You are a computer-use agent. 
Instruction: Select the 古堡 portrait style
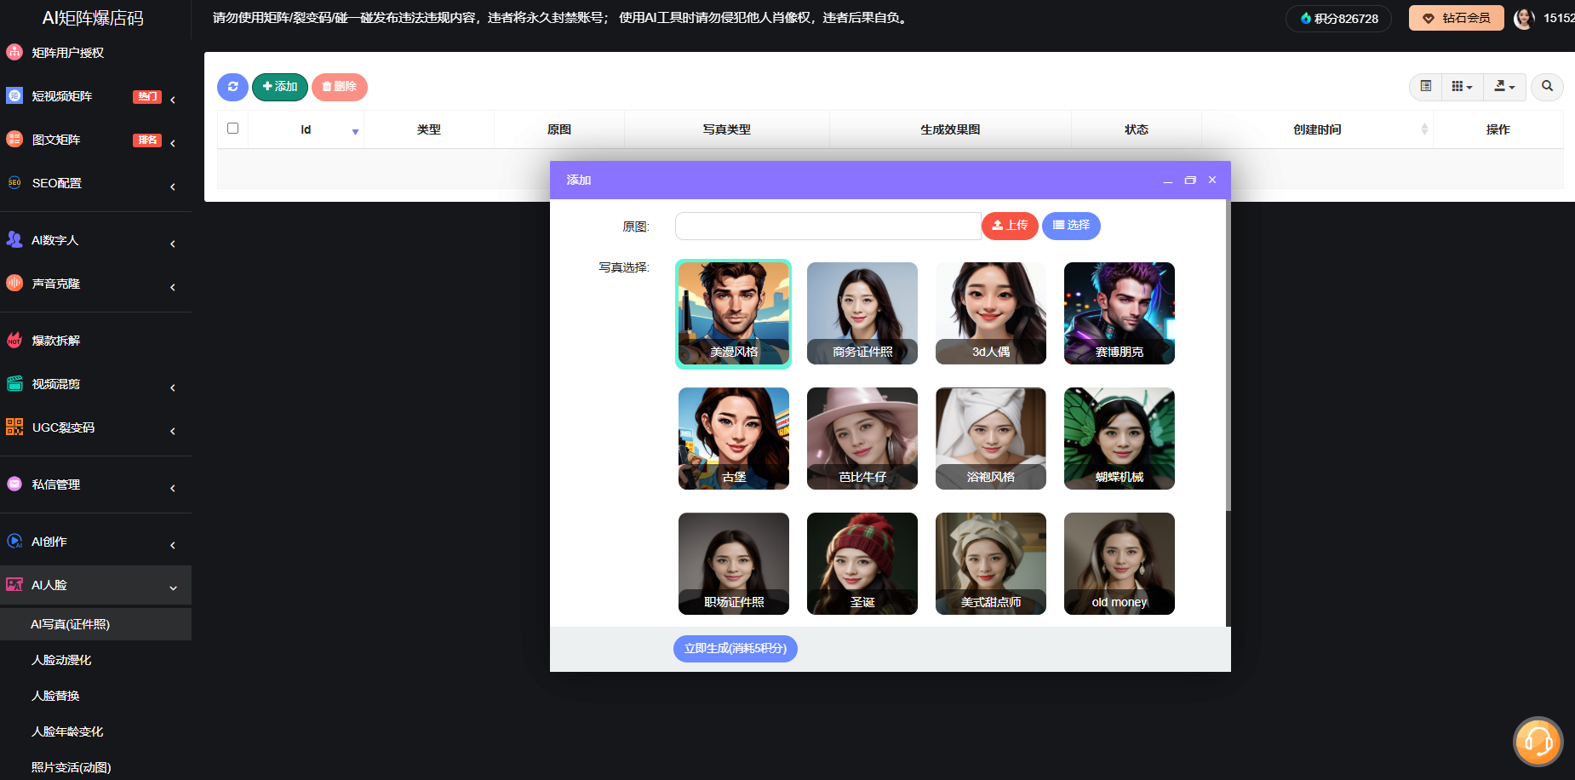pyautogui.click(x=734, y=439)
